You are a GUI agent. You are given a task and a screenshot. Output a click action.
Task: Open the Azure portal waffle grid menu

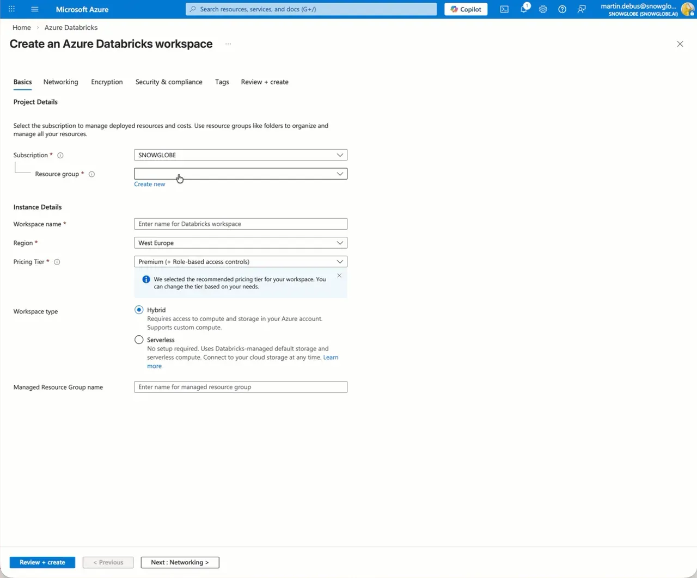11,9
